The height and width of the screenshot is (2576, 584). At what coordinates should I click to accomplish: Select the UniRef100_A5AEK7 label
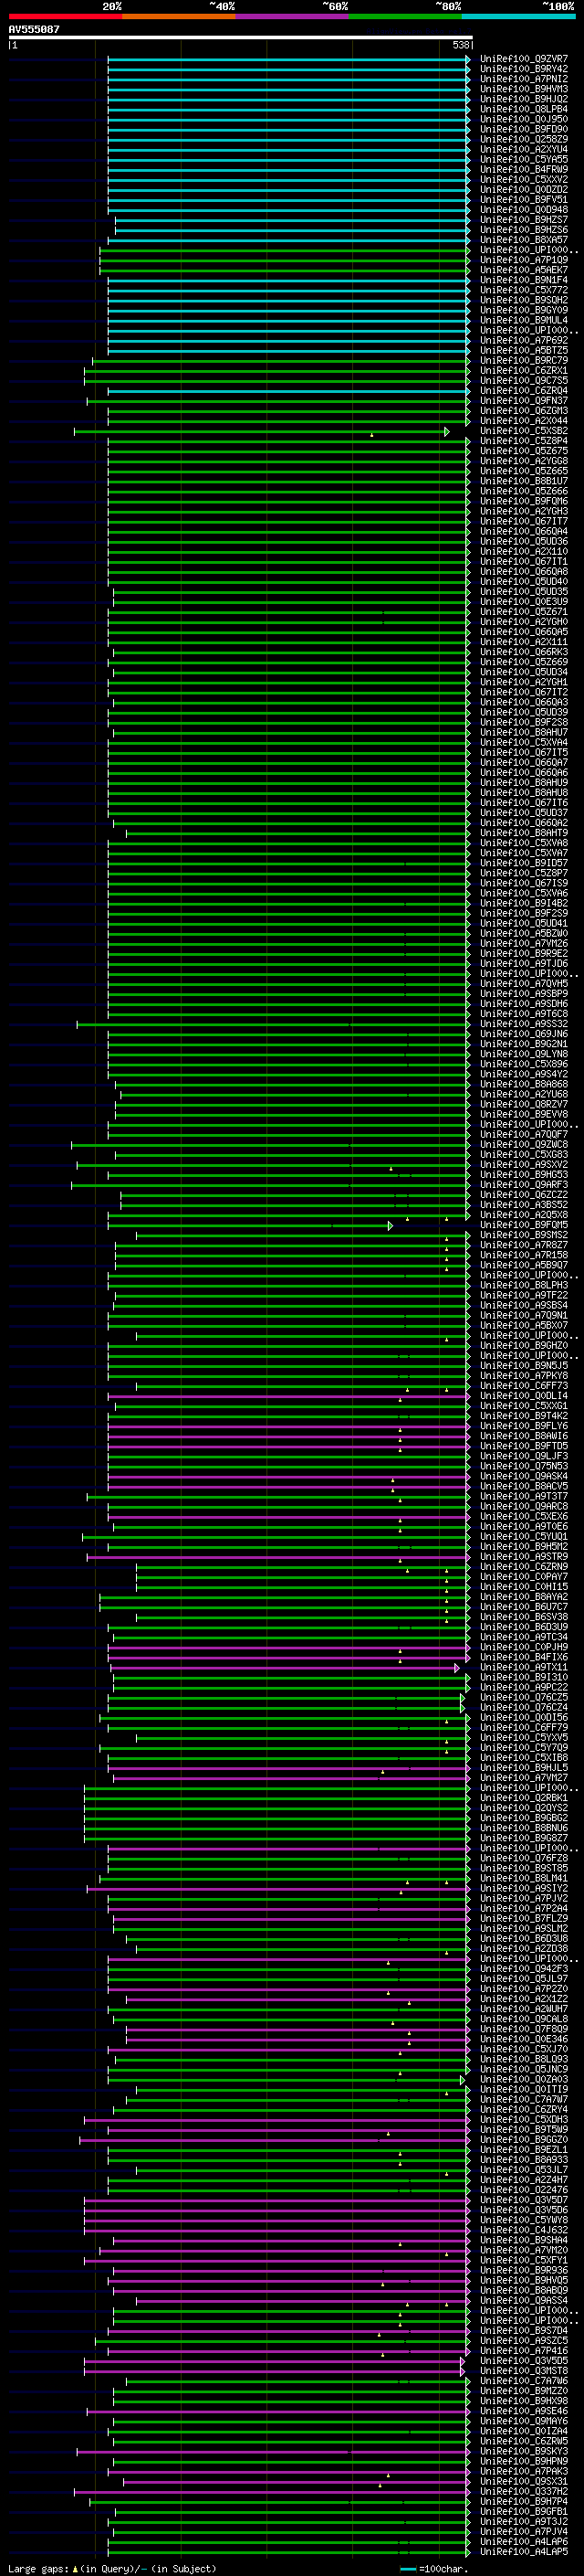524,270
